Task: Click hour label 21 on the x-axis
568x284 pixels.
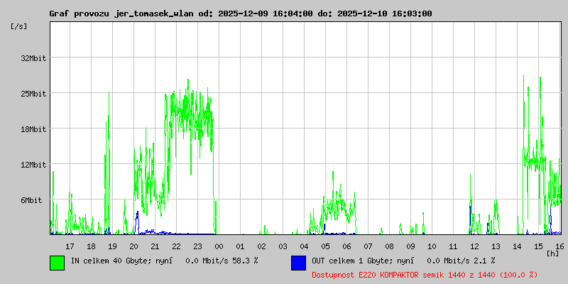Action: [x=155, y=246]
